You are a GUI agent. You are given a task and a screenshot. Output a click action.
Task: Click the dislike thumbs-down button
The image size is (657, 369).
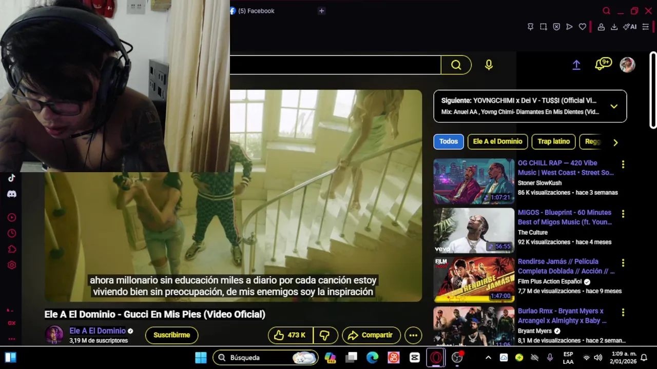[x=325, y=335]
